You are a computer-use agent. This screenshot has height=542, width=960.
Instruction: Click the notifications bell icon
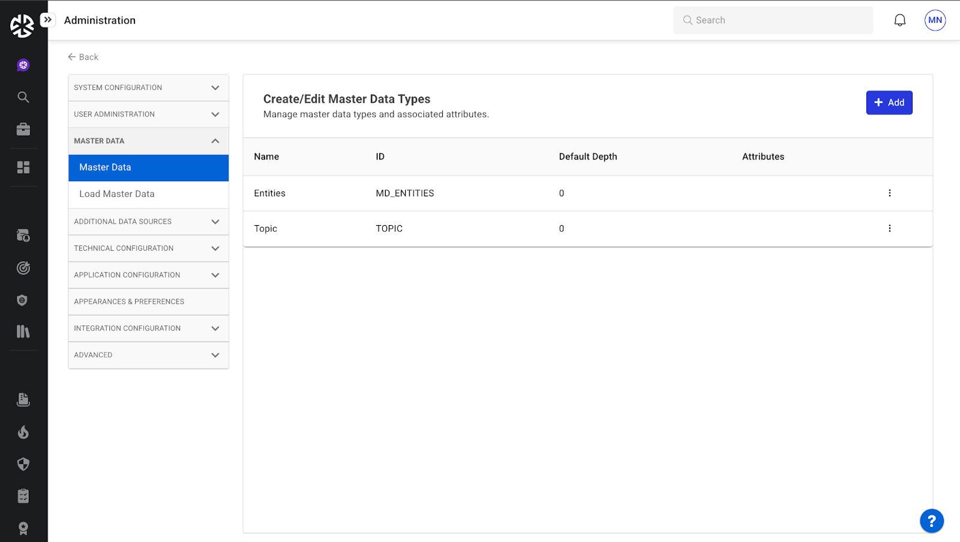pyautogui.click(x=899, y=20)
